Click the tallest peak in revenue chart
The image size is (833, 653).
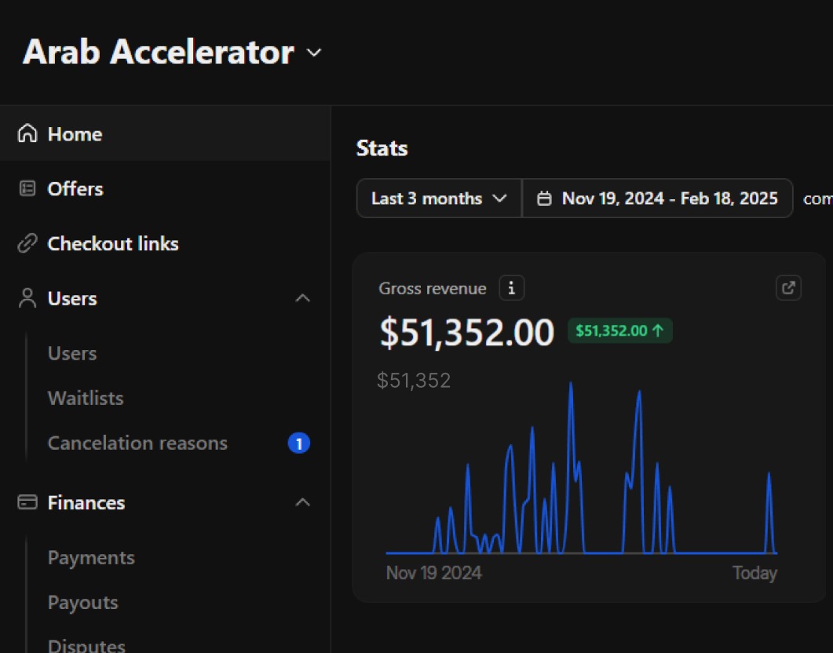pos(570,386)
